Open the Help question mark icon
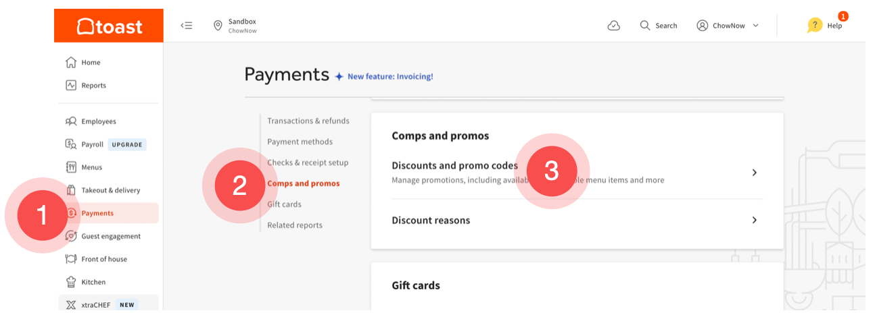875x317 pixels. click(815, 26)
